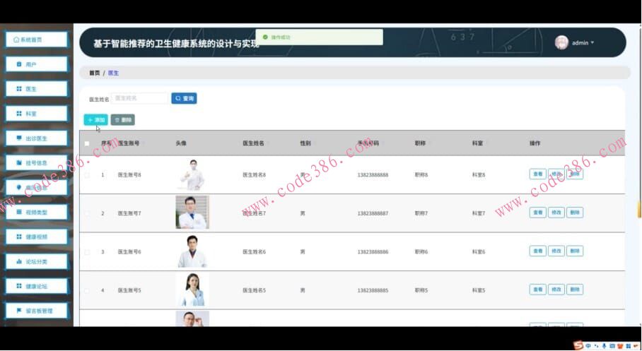The image size is (642, 351).
Task: Click the 职称 column header
Action: 420,143
